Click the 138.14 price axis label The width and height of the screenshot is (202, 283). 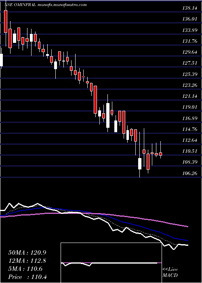(189, 8)
